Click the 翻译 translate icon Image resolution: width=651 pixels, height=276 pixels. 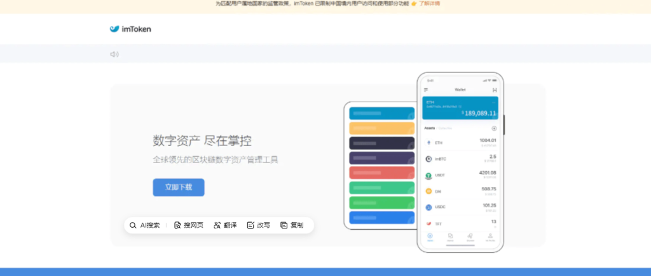(217, 225)
